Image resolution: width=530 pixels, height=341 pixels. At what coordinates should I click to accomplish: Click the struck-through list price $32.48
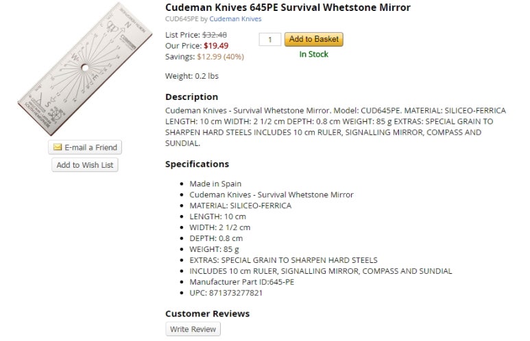215,35
